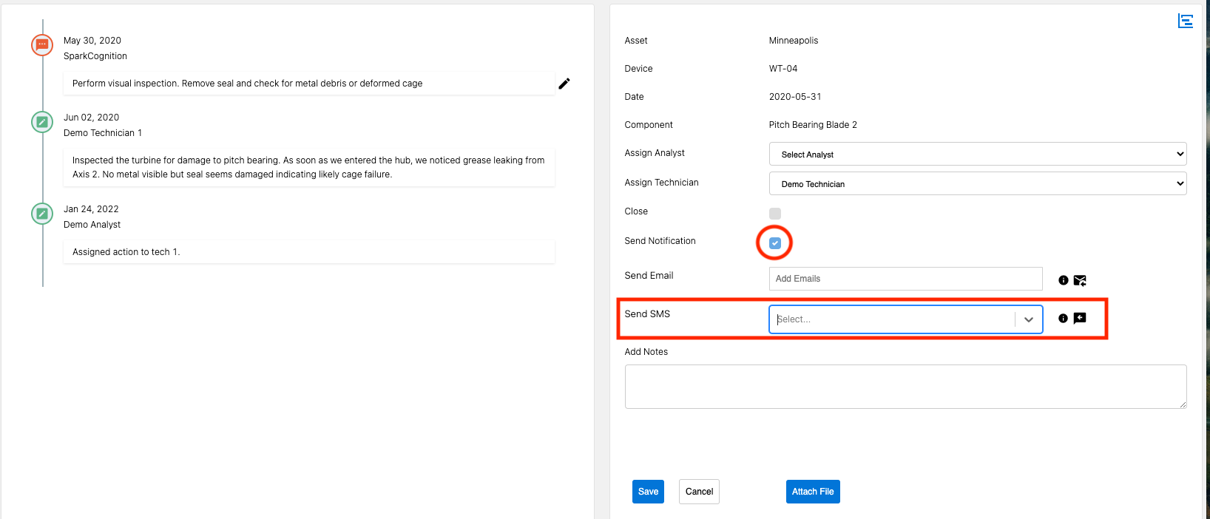The width and height of the screenshot is (1210, 519).
Task: Edit the visual inspection note with pencil icon
Action: click(x=564, y=84)
